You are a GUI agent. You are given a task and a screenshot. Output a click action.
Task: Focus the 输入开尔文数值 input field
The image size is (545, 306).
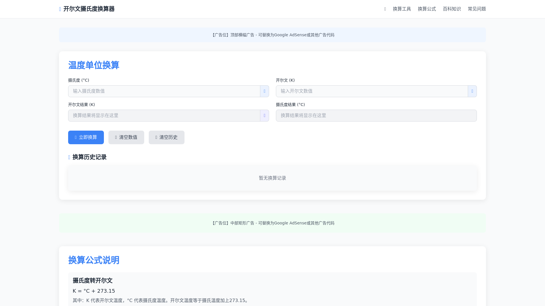point(372,91)
